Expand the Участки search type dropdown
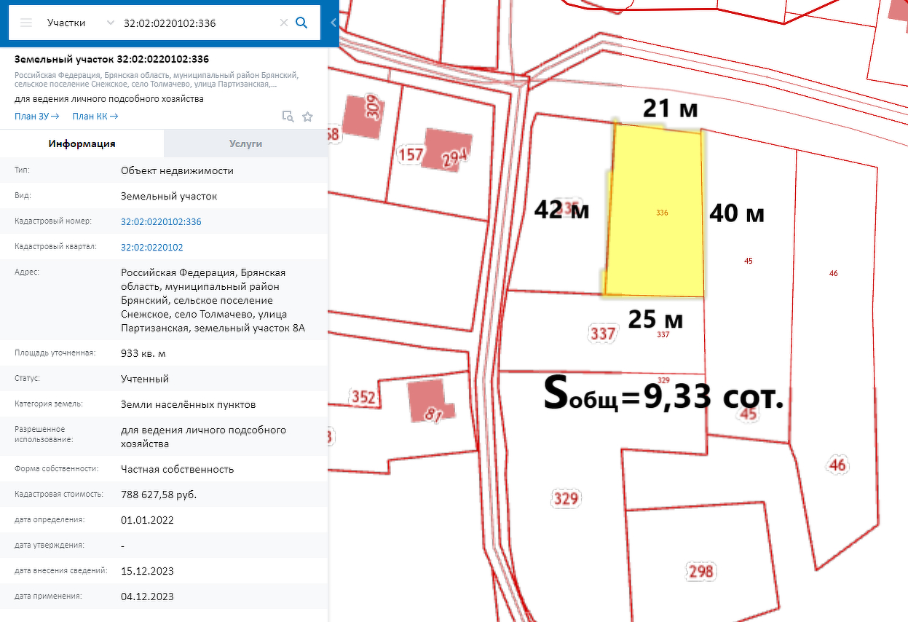 click(x=110, y=23)
